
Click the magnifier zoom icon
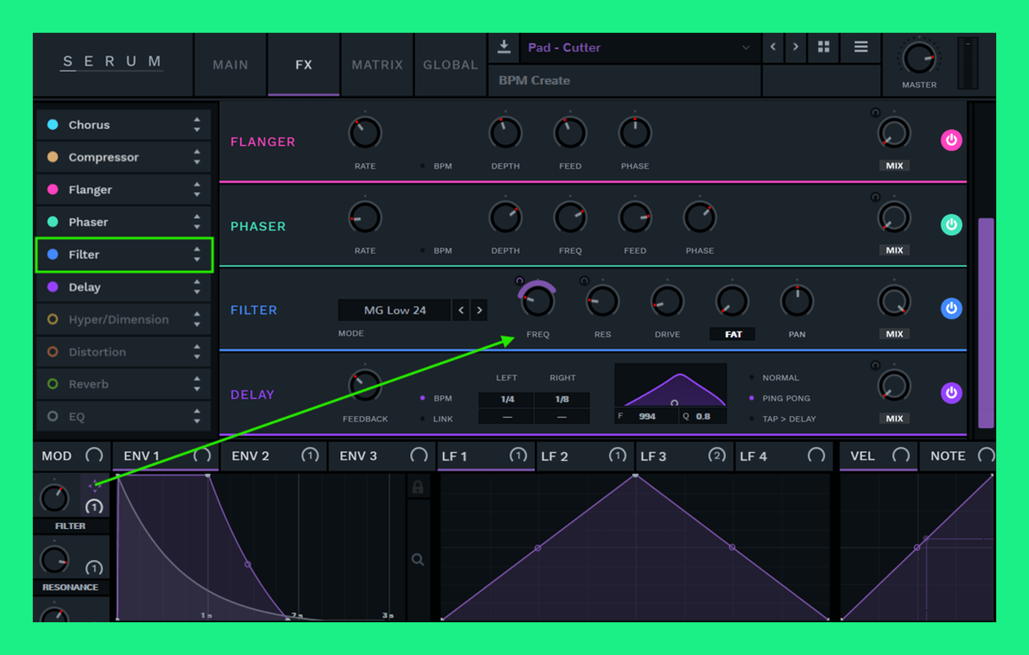418,560
